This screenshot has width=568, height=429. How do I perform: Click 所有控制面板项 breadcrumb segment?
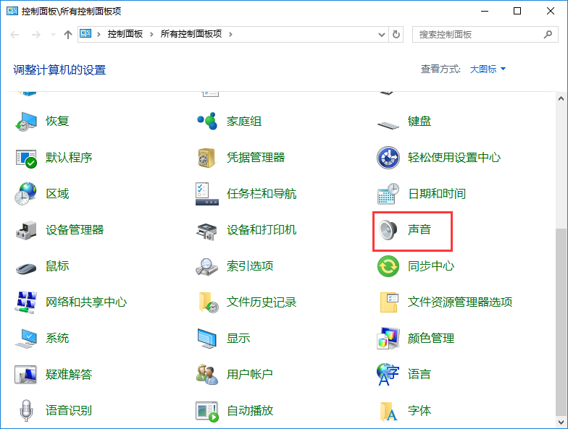pyautogui.click(x=191, y=34)
